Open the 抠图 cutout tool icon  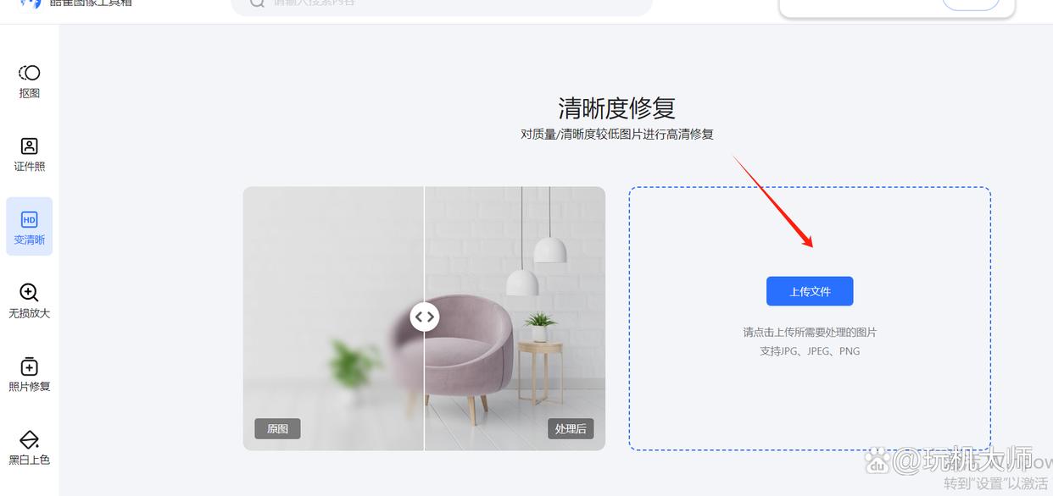[29, 73]
